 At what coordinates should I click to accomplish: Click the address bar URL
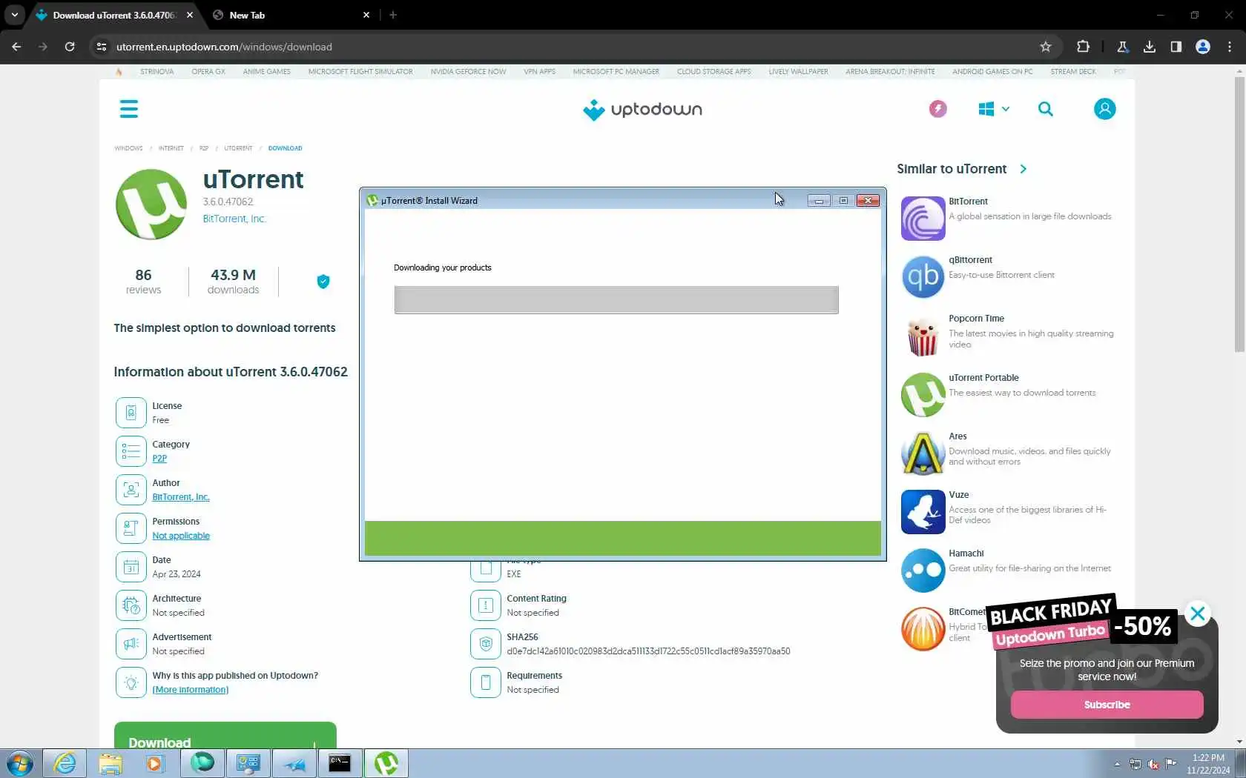[224, 47]
